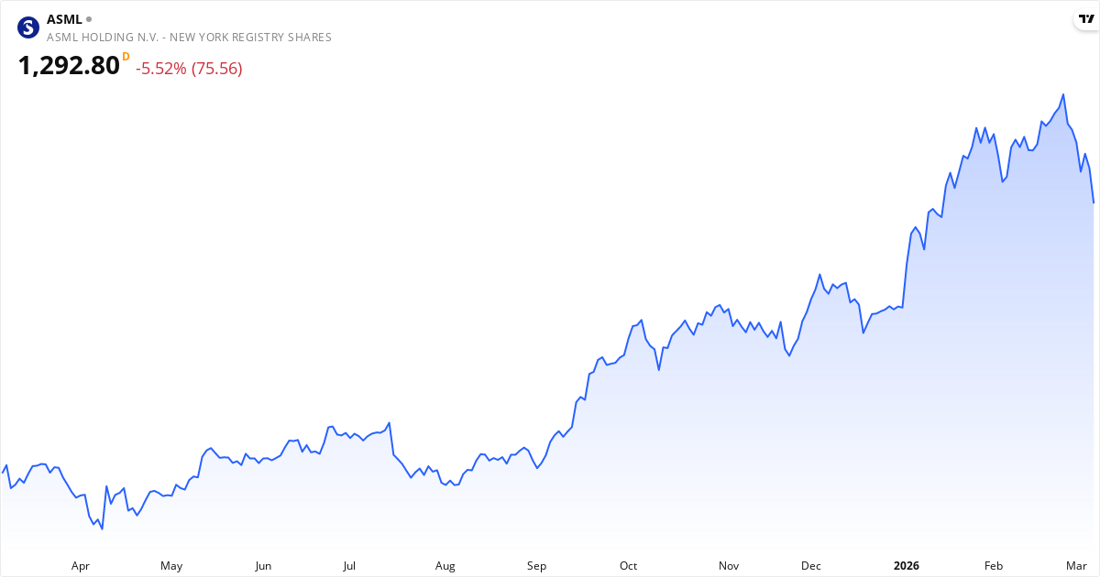Click the bold 2026 year label
Screen dimensions: 1100x577
[x=907, y=566]
